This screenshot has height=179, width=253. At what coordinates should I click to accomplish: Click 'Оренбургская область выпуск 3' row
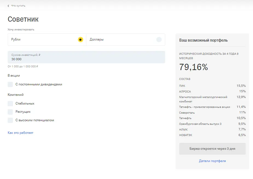[x=212, y=124]
